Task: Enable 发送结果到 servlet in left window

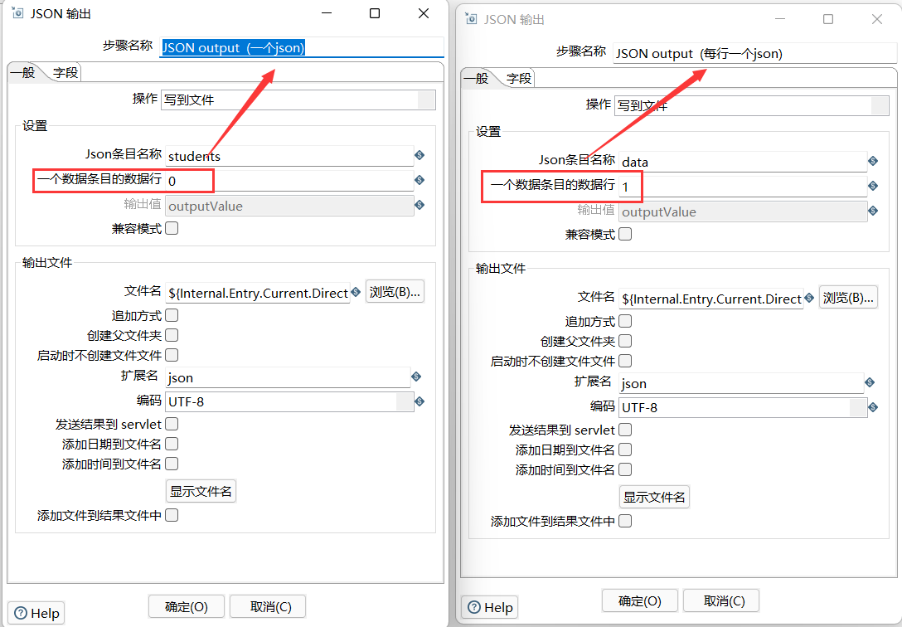Action: click(x=172, y=424)
